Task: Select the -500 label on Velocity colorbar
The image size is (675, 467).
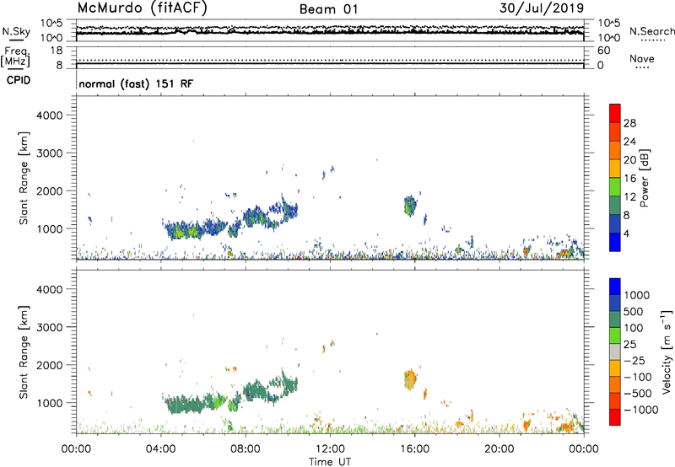Action: pos(638,393)
